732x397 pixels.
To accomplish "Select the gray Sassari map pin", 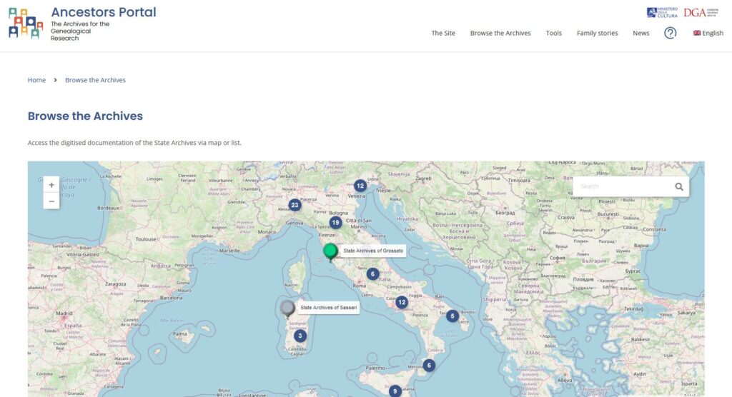I will 287,308.
